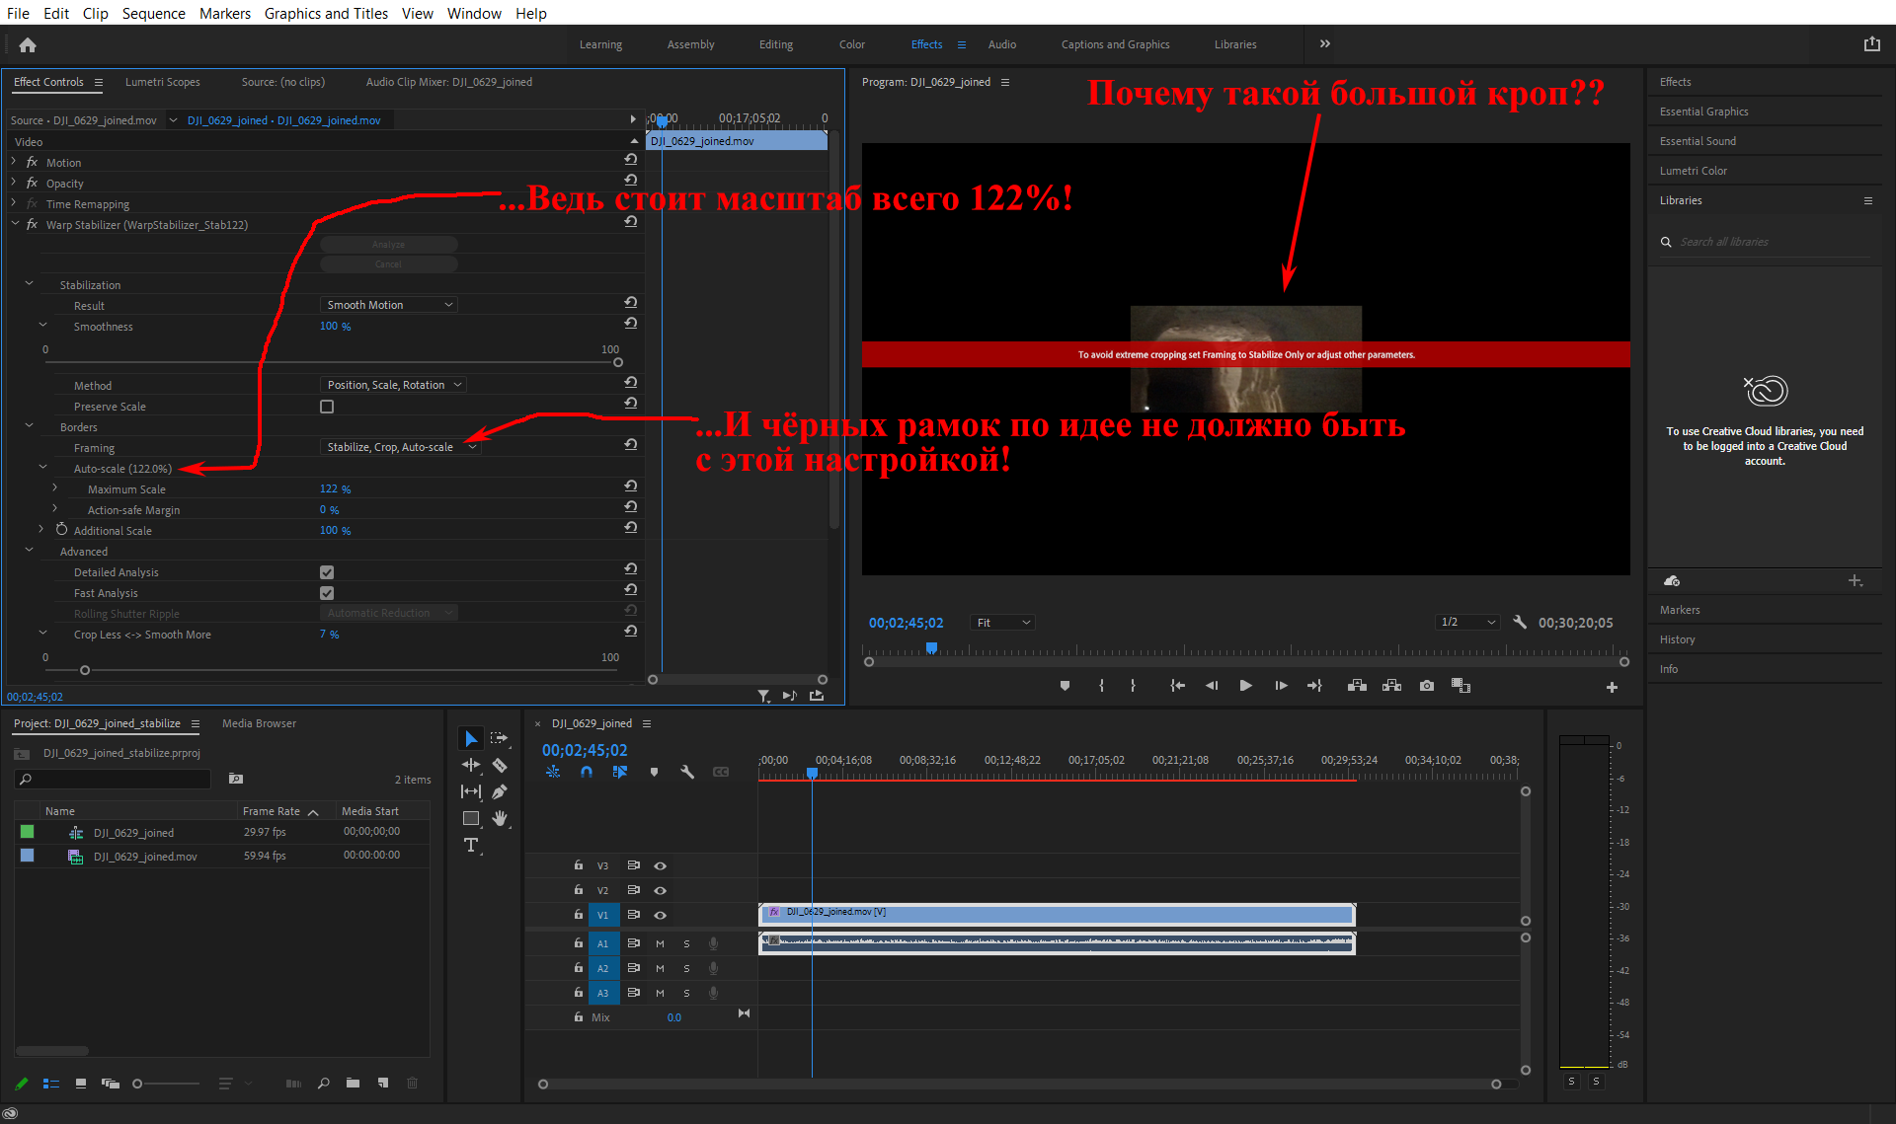1896x1124 pixels.
Task: Open the Markers menu
Action: click(224, 13)
